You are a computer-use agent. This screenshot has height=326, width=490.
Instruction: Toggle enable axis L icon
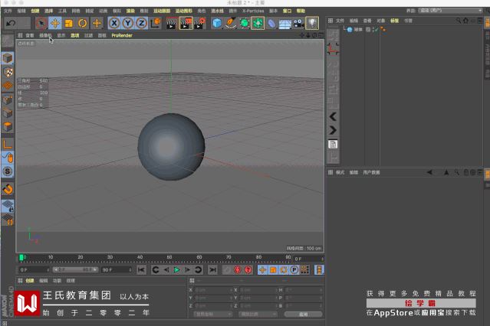pyautogui.click(x=8, y=144)
